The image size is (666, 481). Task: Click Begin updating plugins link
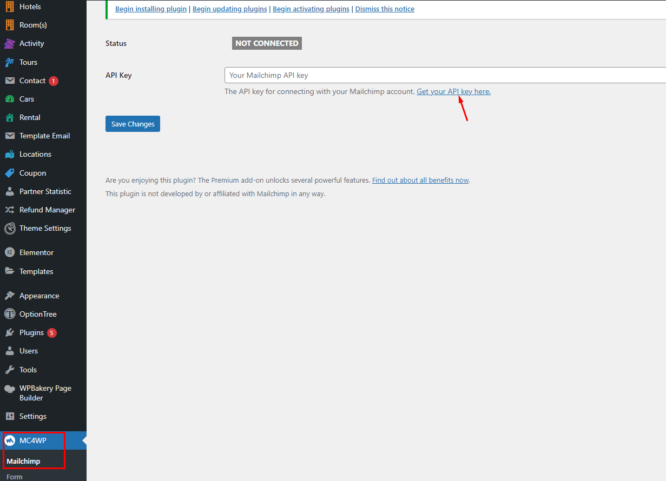230,9
